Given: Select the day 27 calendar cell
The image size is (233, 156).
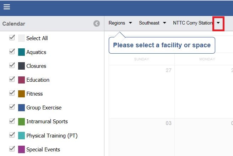Looking at the screenshot, I should point(141,91).
